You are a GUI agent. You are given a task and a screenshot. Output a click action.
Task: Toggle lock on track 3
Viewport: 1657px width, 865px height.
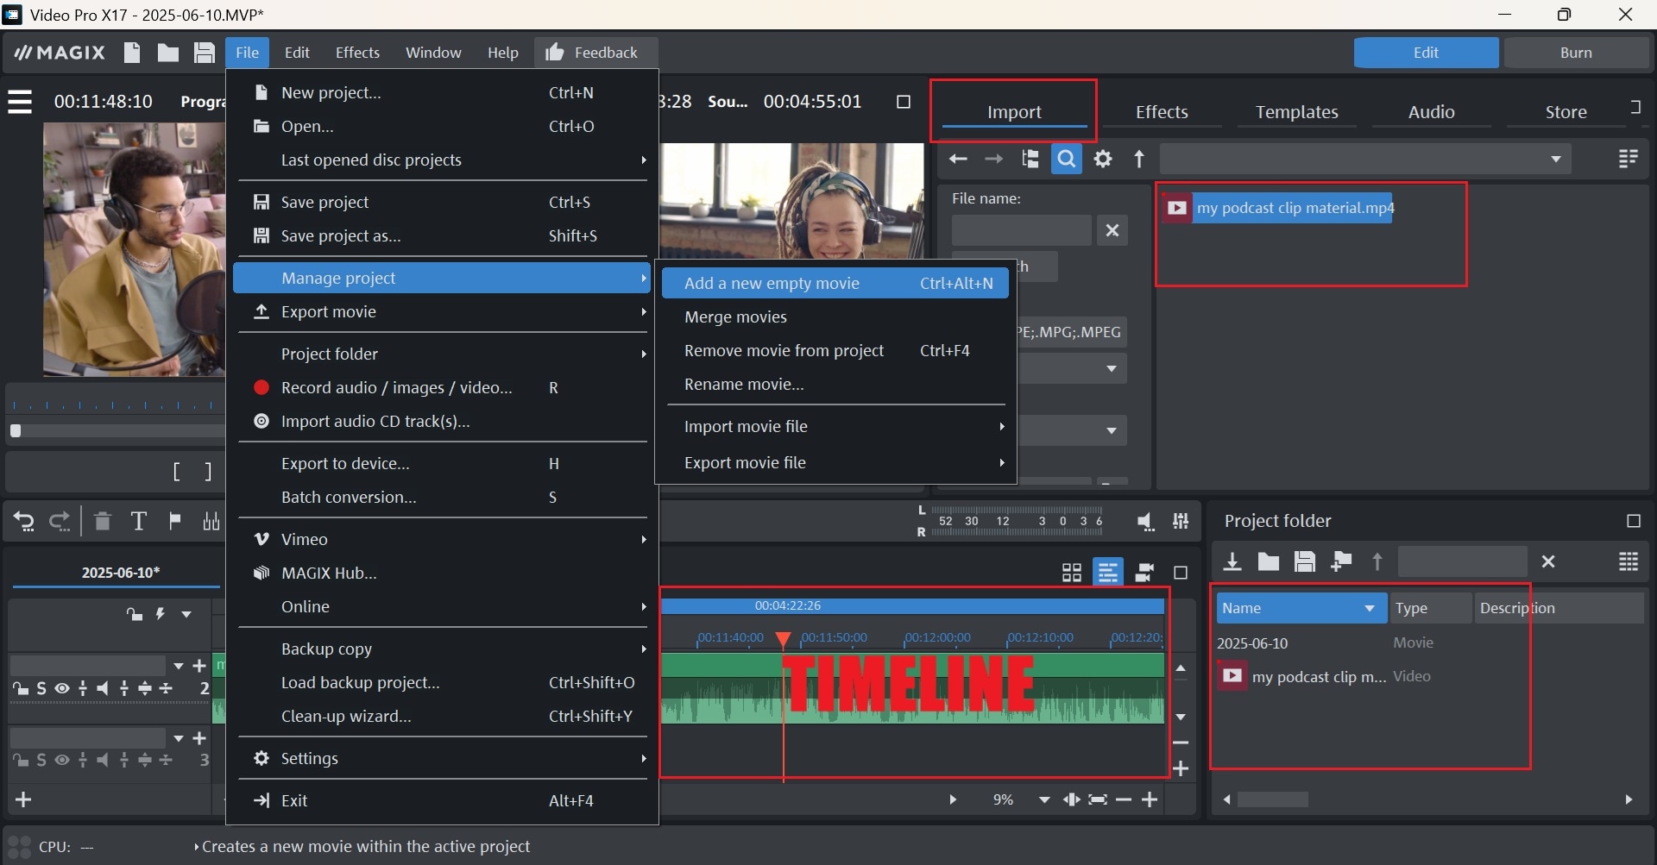click(20, 760)
